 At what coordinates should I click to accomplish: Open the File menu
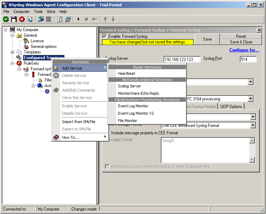pos(6,12)
